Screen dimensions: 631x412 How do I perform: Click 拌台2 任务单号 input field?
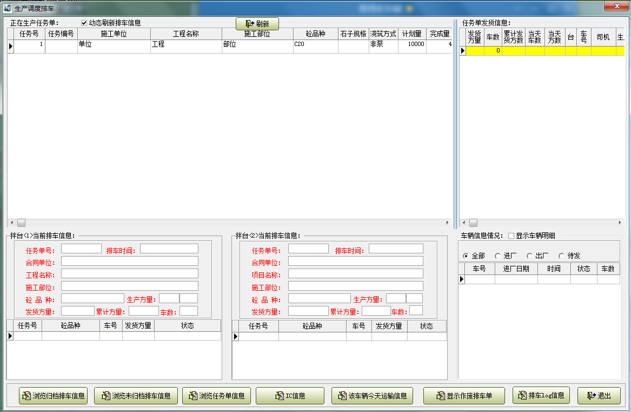308,248
